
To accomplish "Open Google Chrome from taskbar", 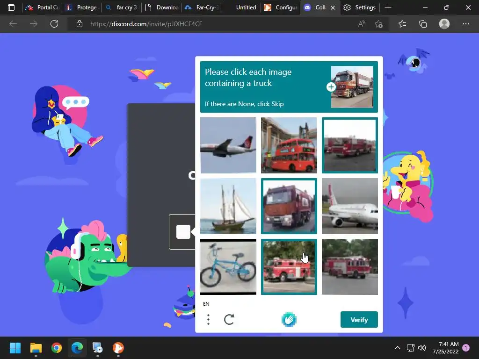I will click(57, 348).
